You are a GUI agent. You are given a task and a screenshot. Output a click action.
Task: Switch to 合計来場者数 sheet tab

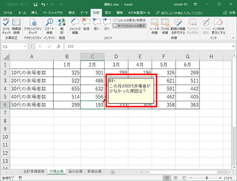click(x=34, y=172)
